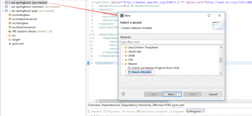The height and width of the screenshot is (116, 252).
Task: Click the target folder icon
Action: [10, 40]
